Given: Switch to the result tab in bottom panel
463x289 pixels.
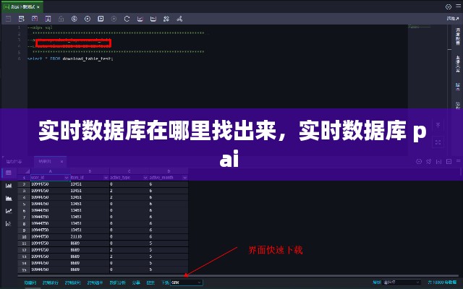Looking at the screenshot, I should pos(45,162).
